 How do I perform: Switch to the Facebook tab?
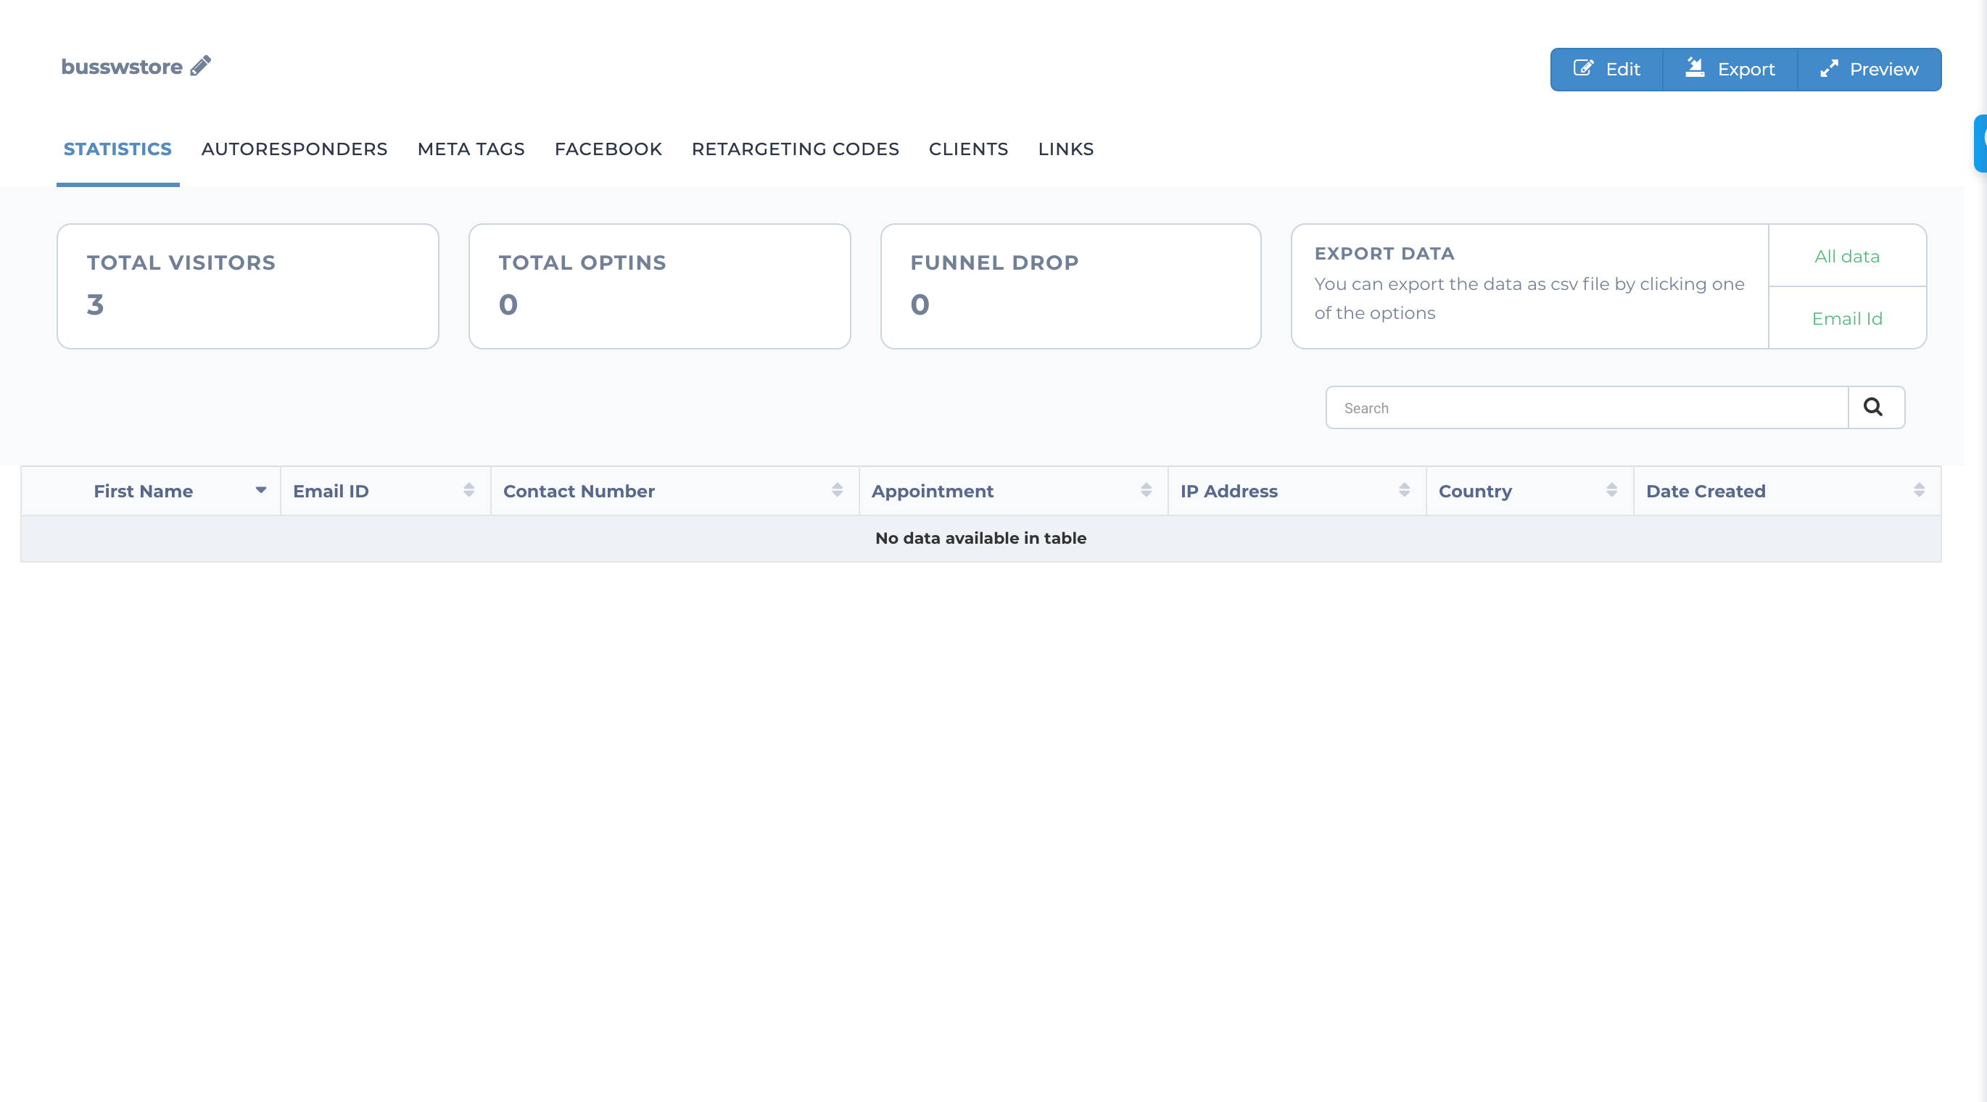pyautogui.click(x=608, y=149)
